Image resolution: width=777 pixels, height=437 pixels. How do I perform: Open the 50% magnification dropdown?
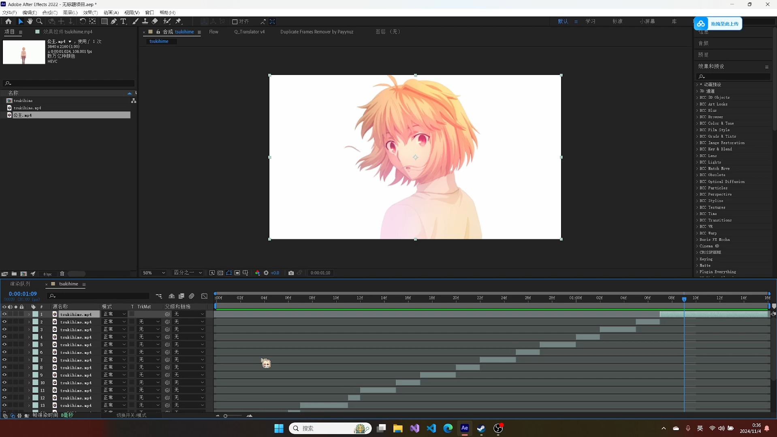coord(154,273)
